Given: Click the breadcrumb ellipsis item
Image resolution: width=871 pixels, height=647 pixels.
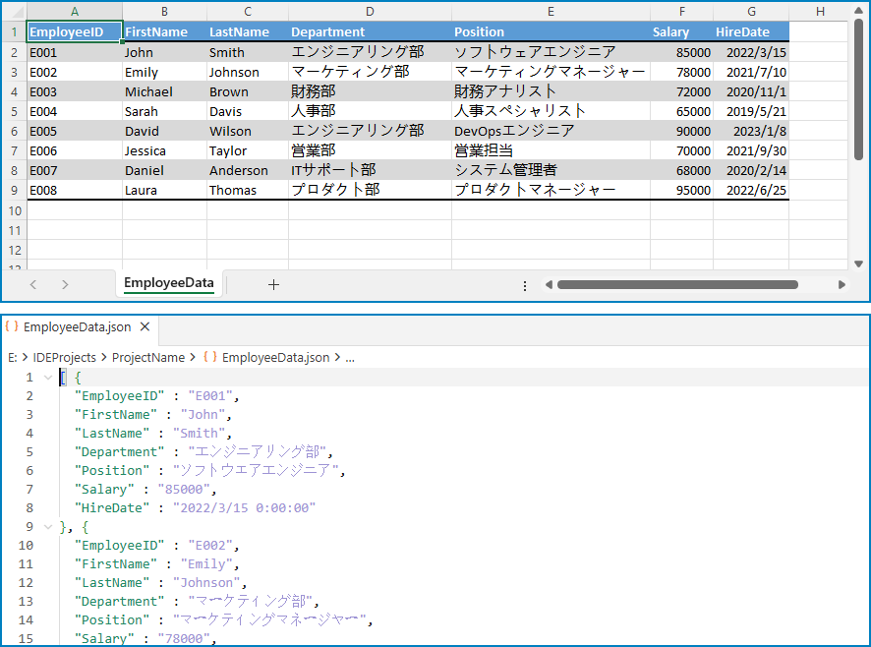Looking at the screenshot, I should tap(350, 357).
